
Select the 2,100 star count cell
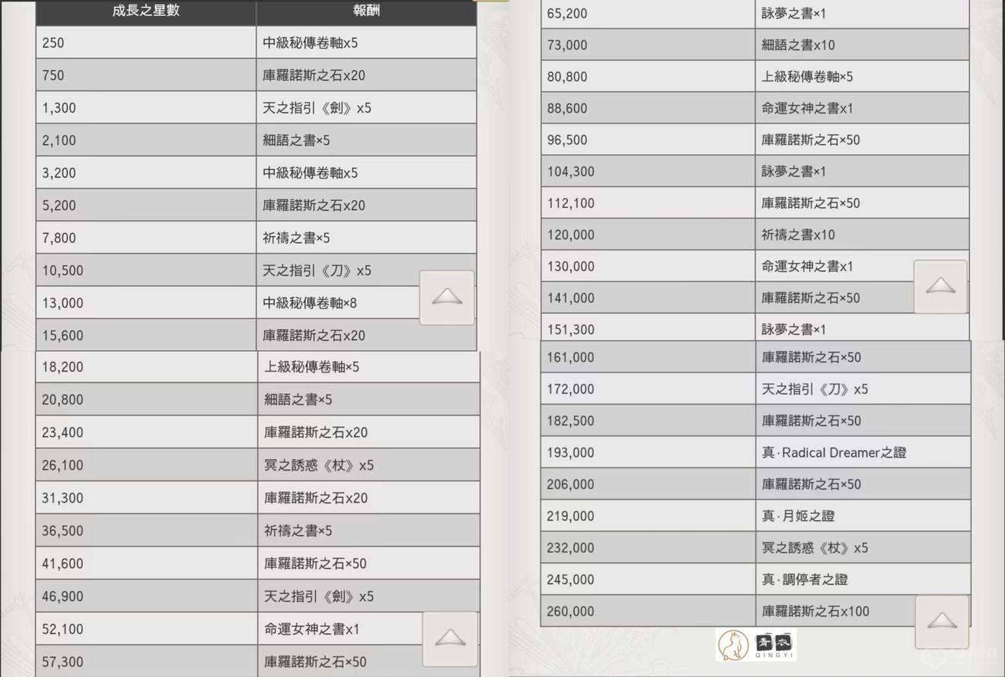(x=145, y=140)
